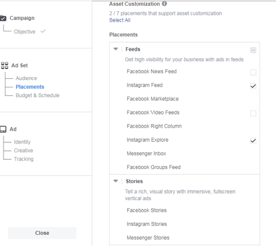This screenshot has height=246, width=276.
Task: Click the '2 / 7 placements' summary text
Action: (165, 14)
